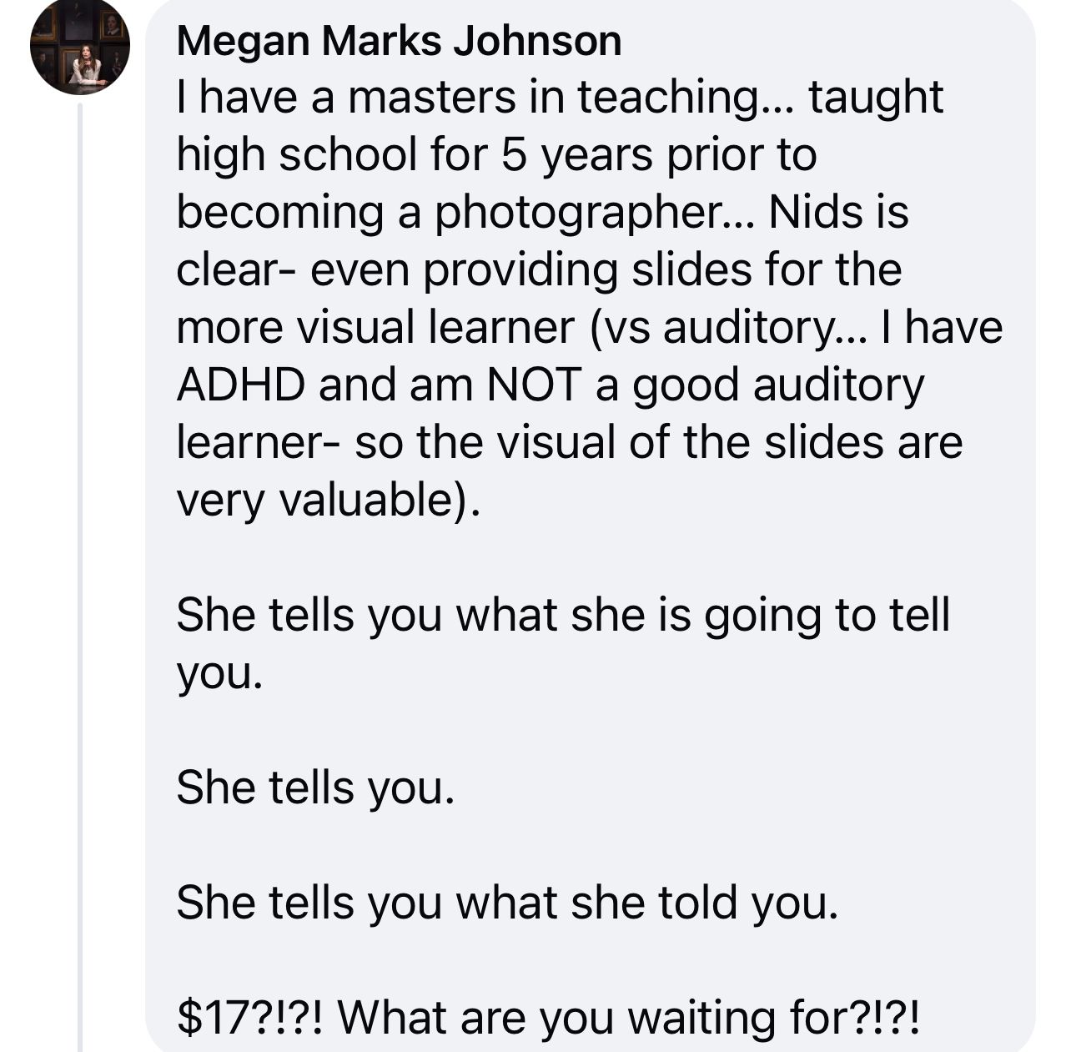Open Megan Marks Johnson's profile picture
This screenshot has width=1076, height=1052.
80,45
